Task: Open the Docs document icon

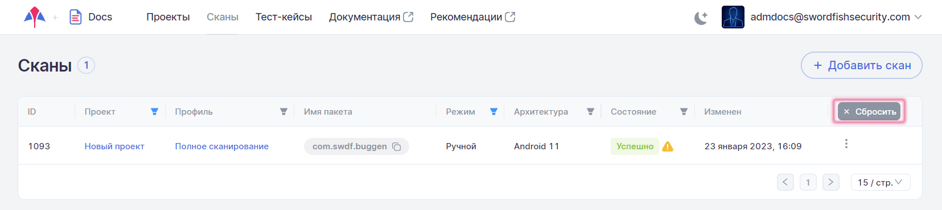Action: point(75,17)
